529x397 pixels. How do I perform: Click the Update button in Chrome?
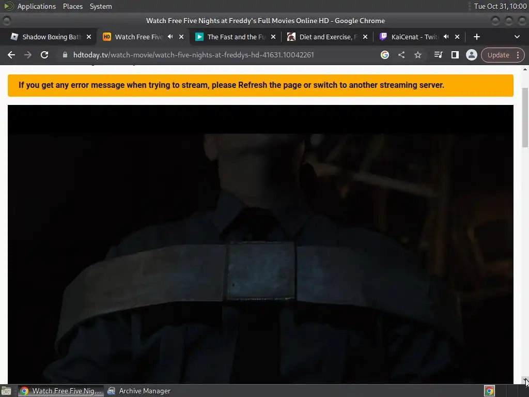coord(498,55)
